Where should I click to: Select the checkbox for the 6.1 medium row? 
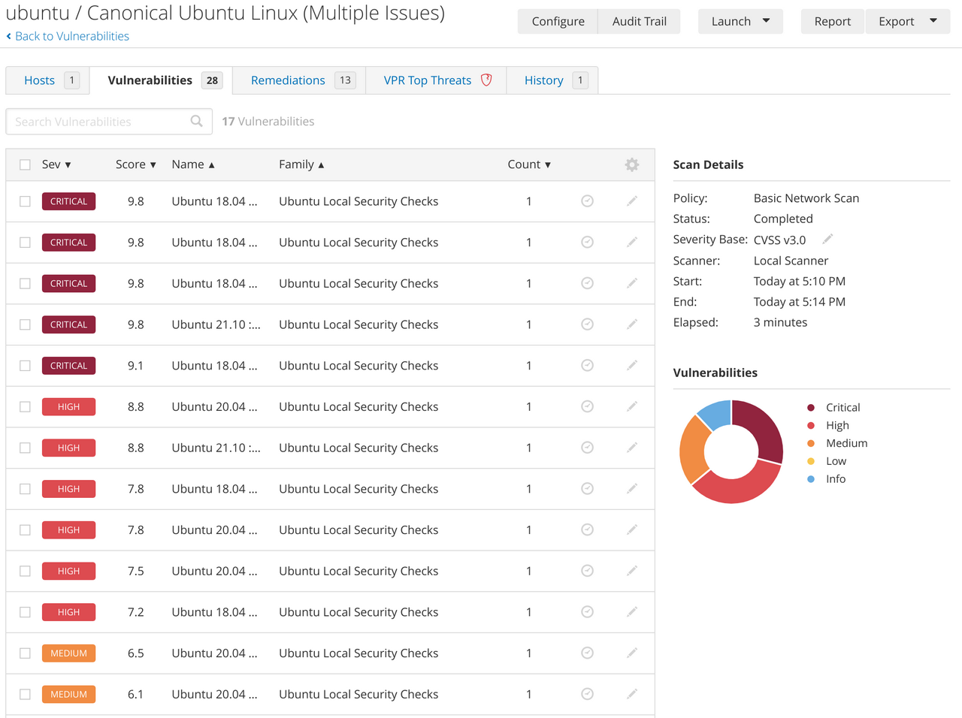[25, 695]
